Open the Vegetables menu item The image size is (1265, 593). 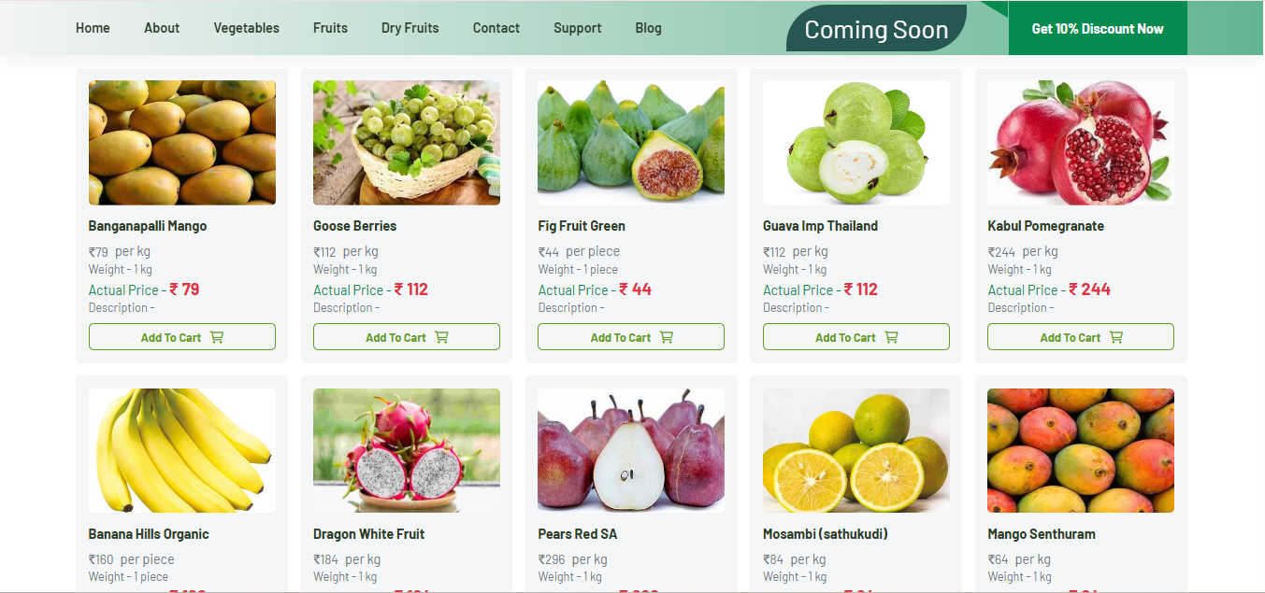[x=246, y=28]
